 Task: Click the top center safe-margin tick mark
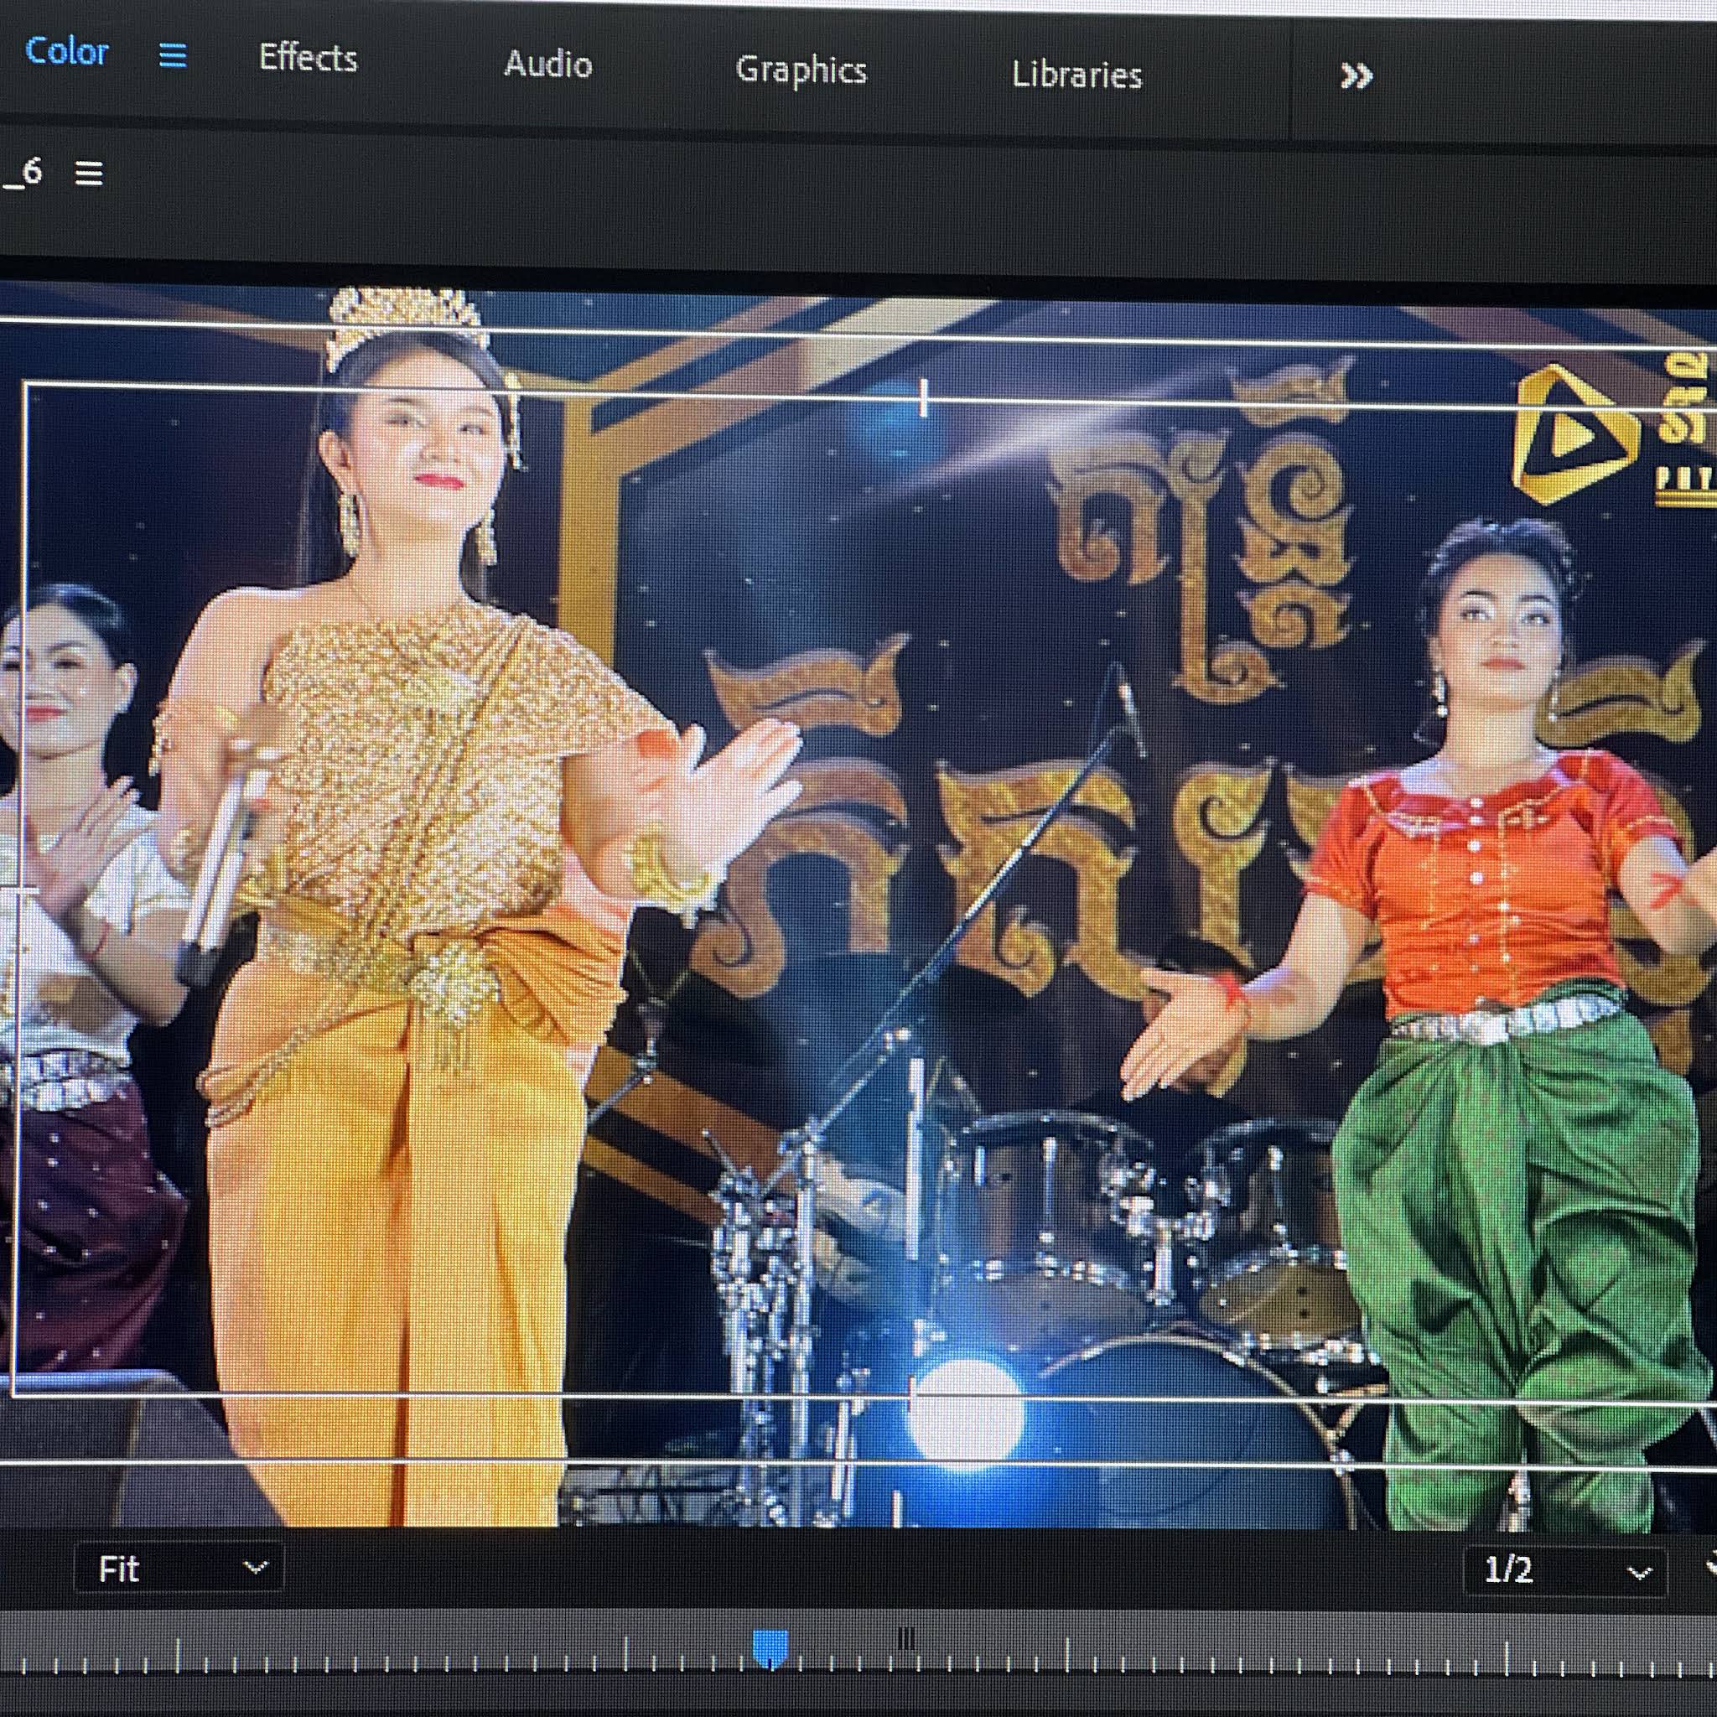click(x=924, y=397)
